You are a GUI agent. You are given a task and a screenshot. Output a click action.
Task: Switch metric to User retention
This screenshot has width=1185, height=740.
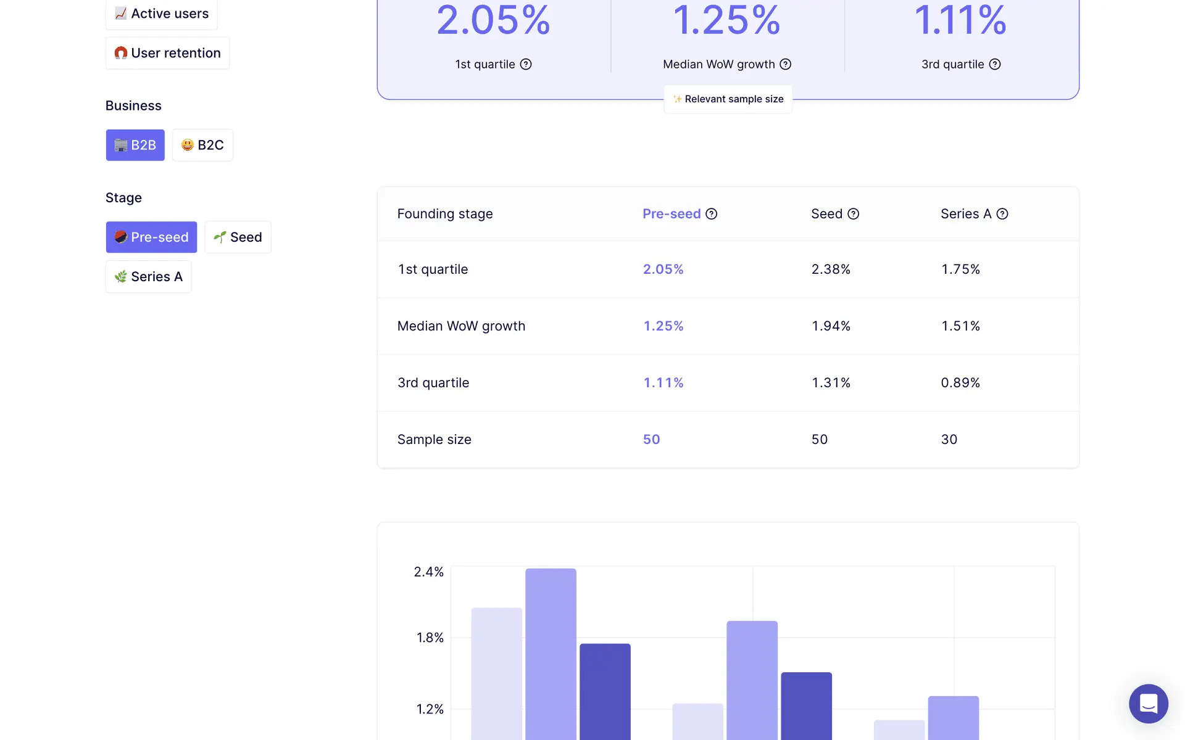click(167, 53)
